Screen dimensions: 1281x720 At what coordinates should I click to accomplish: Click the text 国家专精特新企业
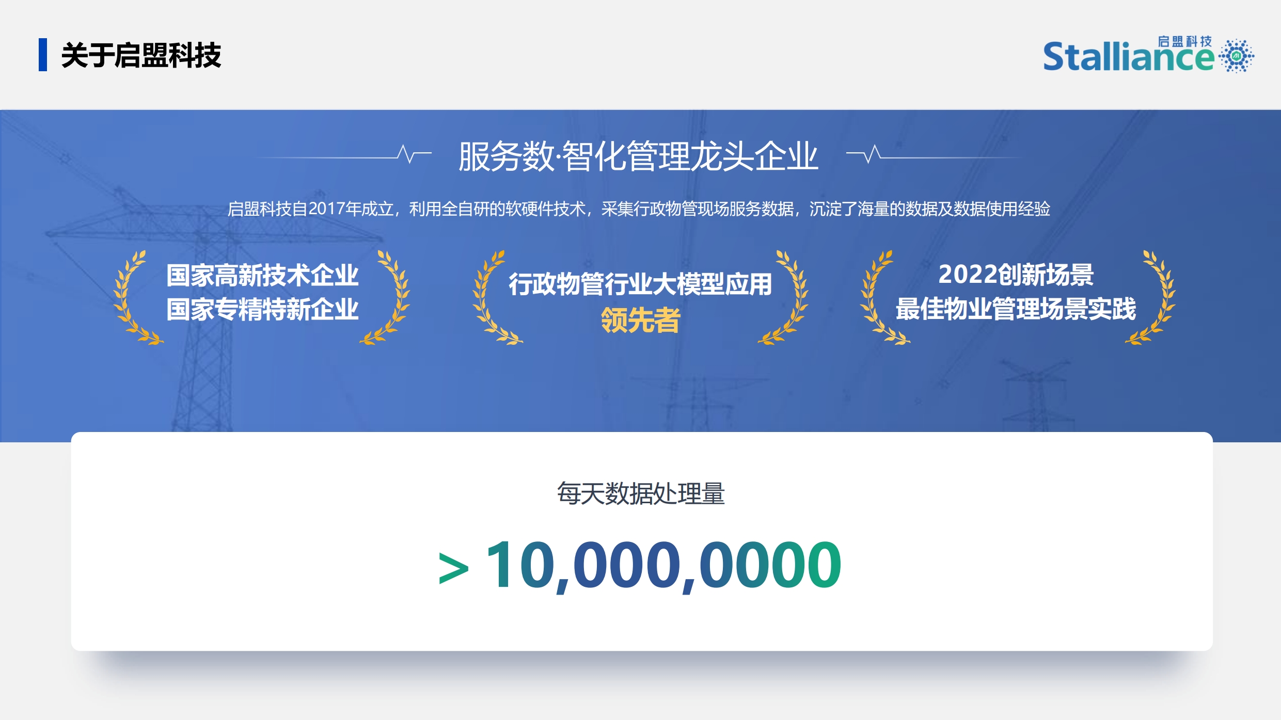(262, 309)
